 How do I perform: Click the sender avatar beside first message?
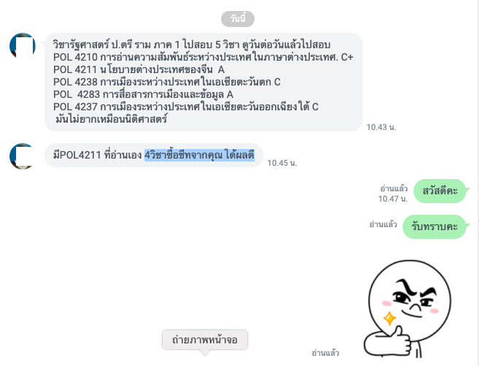coord(23,46)
